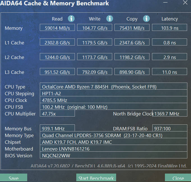The height and width of the screenshot is (182, 191).
Task: Click the DRAM:FSB Ratio value 937:100
Action: pos(170,128)
